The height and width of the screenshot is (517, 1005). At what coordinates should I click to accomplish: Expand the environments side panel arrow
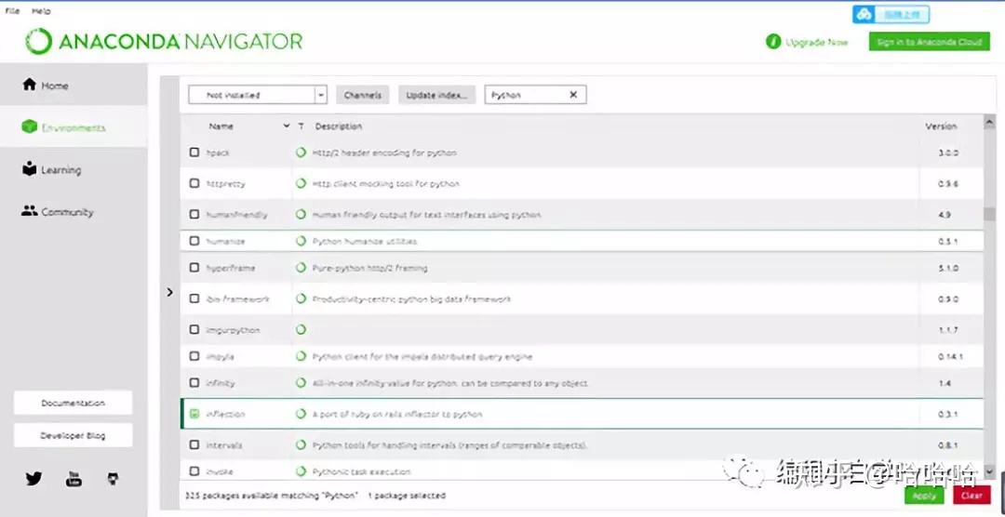coord(169,292)
